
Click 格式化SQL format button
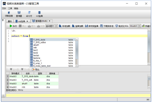coord(122,26)
